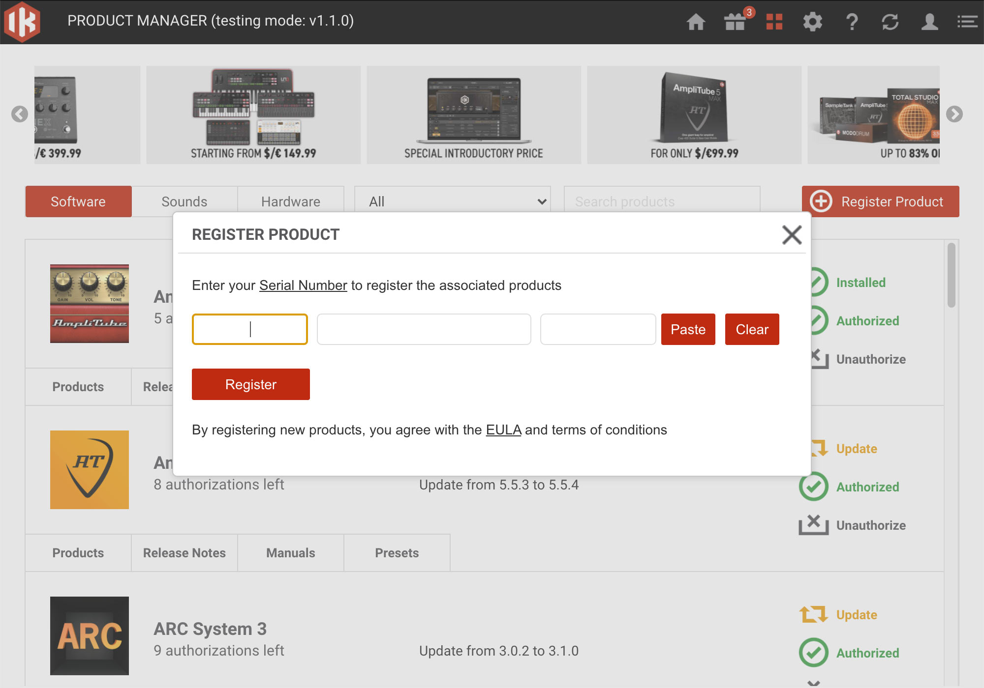Click the middle serial number field
The height and width of the screenshot is (688, 984).
click(424, 329)
